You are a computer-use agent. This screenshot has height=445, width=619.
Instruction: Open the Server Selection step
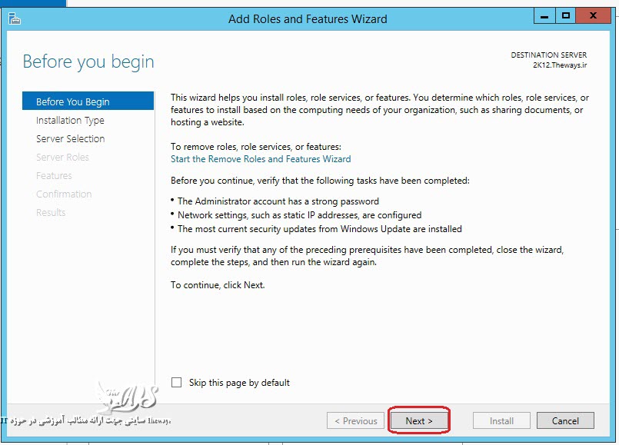click(70, 139)
